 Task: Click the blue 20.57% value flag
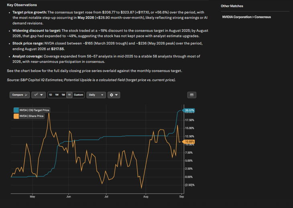pyautogui.click(x=189, y=110)
